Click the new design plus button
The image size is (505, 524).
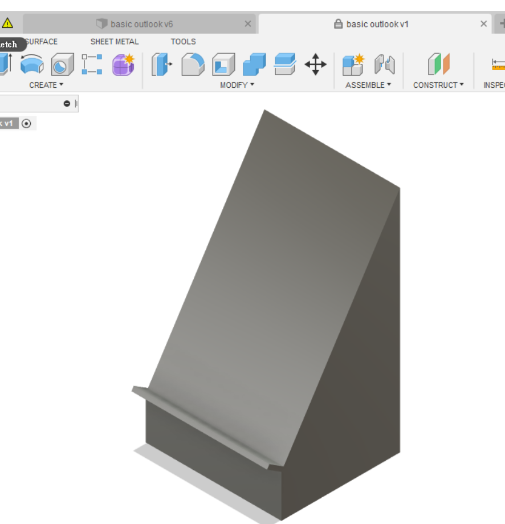point(501,24)
